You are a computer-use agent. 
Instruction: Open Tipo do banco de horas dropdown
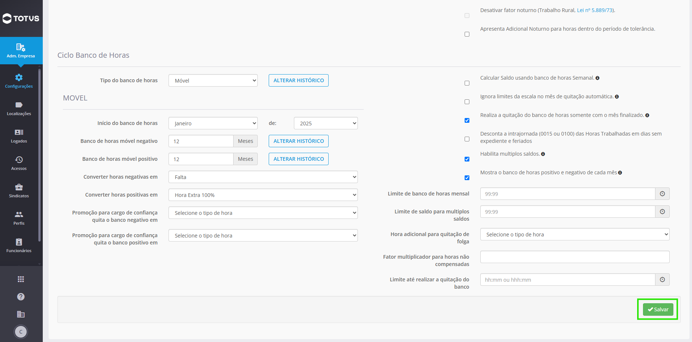pyautogui.click(x=213, y=80)
